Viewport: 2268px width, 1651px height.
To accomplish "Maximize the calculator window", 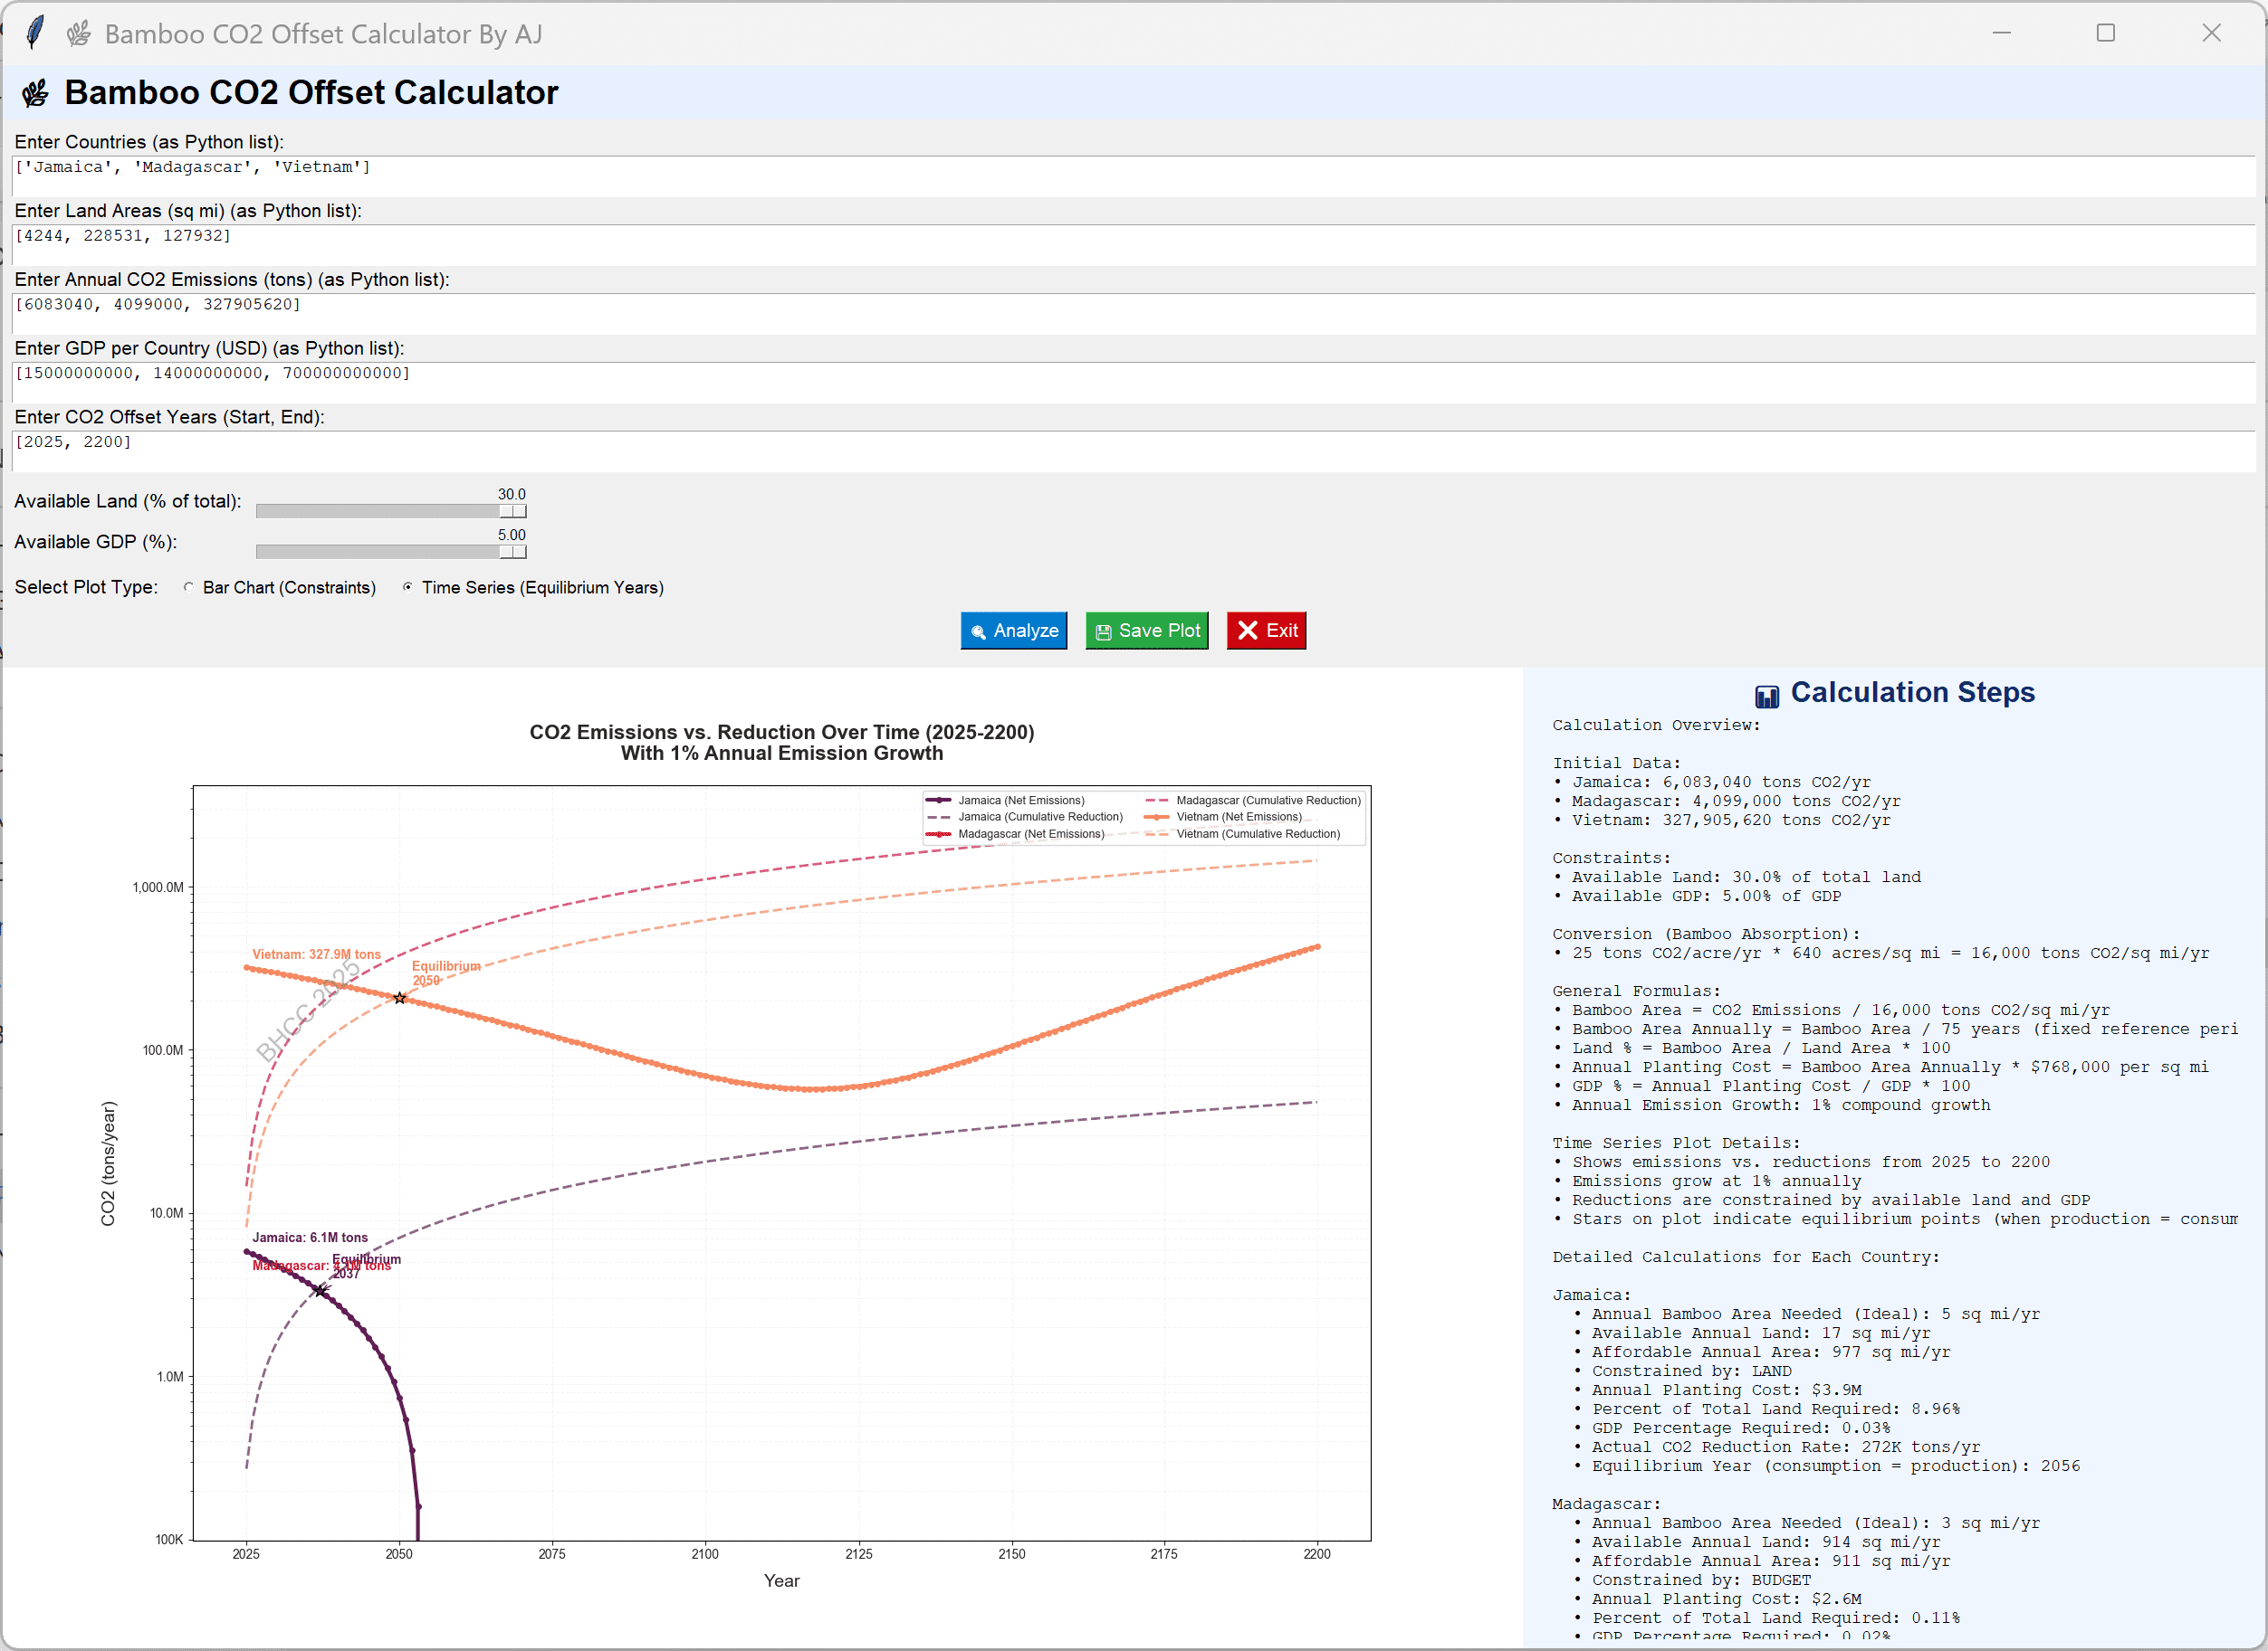I will point(2105,33).
